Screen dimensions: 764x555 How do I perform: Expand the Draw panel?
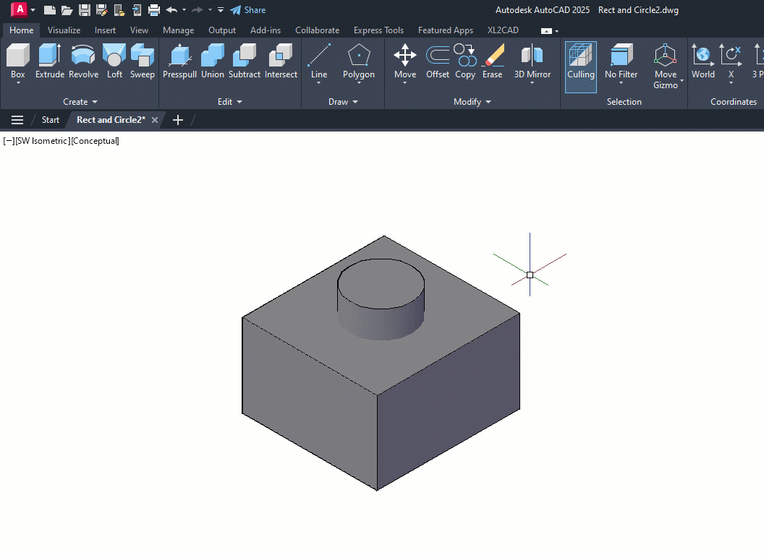(343, 102)
